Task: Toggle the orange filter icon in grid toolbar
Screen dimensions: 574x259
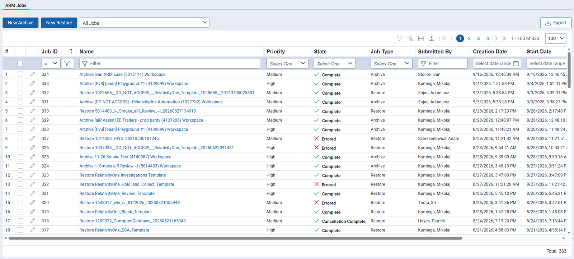Action: 399,38
